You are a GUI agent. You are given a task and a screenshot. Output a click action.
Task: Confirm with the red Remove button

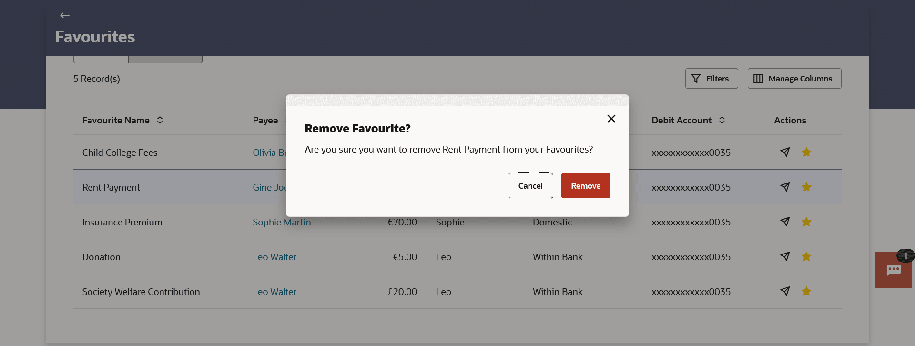click(x=586, y=186)
